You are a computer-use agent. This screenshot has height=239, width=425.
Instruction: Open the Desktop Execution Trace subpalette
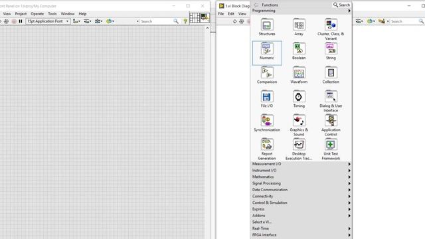(x=299, y=149)
